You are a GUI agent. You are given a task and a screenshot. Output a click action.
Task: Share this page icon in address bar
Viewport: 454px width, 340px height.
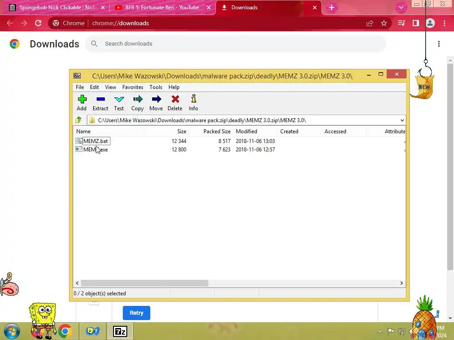point(370,23)
